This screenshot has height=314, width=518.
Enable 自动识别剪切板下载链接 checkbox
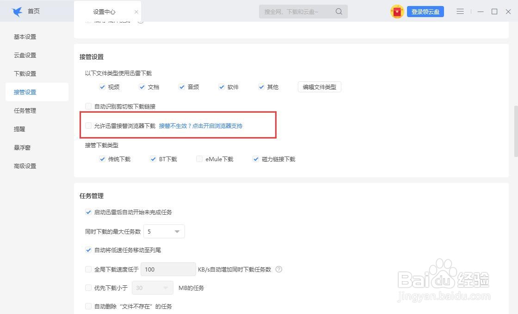click(x=88, y=106)
